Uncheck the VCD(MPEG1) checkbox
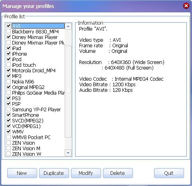Image resolution: width=192 pixels, height=186 pixels. [8, 126]
